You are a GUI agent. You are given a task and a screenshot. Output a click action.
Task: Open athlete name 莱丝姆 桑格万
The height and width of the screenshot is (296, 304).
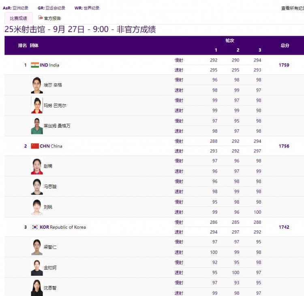pos(57,126)
